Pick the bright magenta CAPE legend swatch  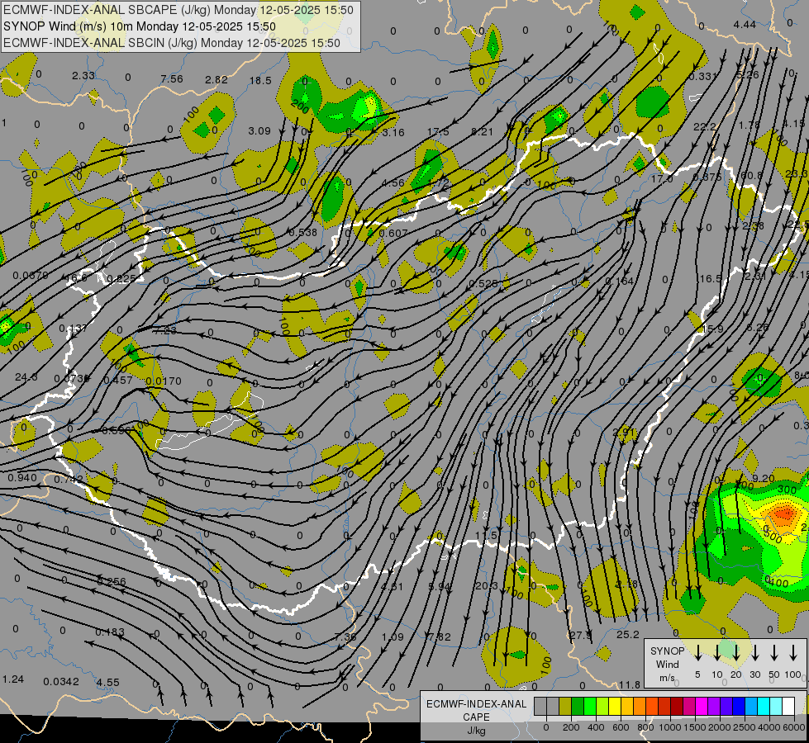tap(702, 706)
